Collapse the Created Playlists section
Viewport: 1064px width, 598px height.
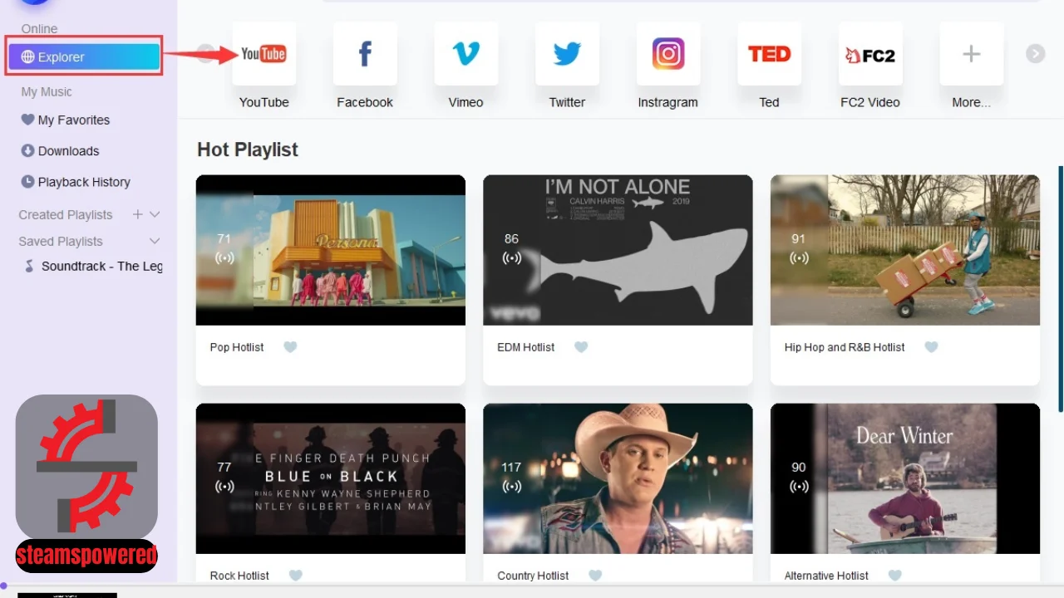155,214
